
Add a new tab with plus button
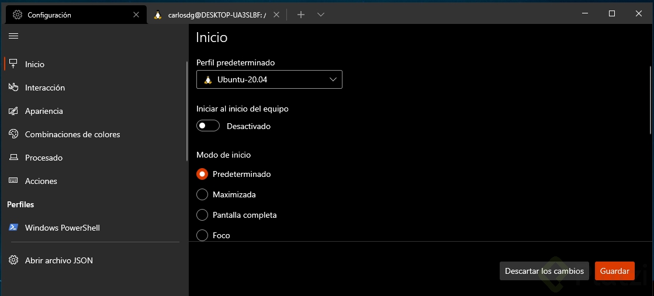pyautogui.click(x=301, y=15)
